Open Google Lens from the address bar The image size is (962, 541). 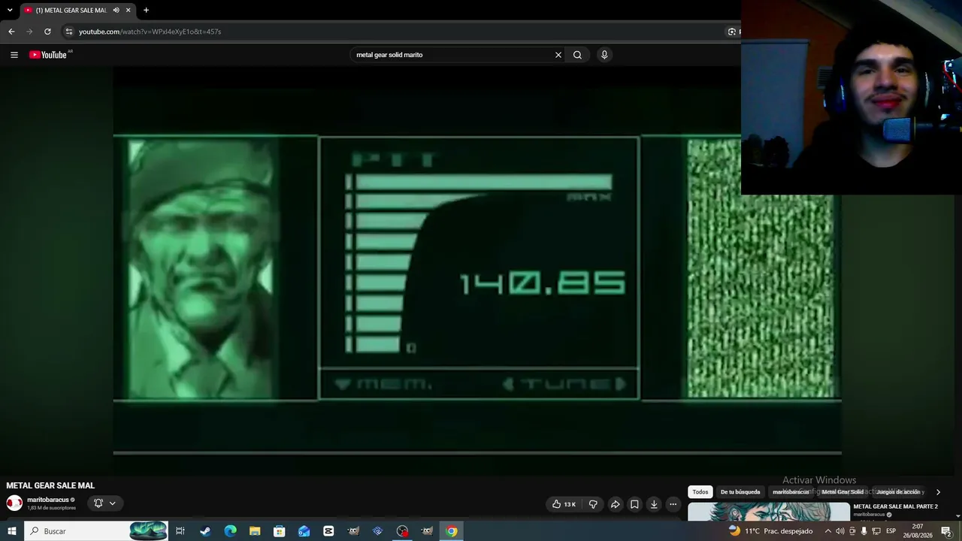click(x=732, y=32)
